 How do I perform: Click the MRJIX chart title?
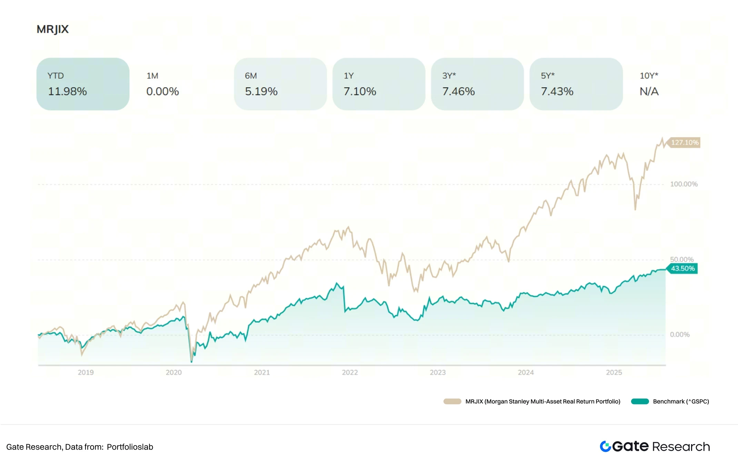tap(53, 29)
